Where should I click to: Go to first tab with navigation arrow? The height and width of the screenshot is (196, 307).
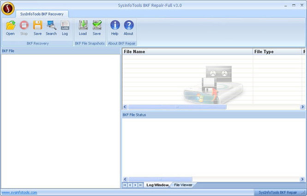pyautogui.click(x=125, y=185)
